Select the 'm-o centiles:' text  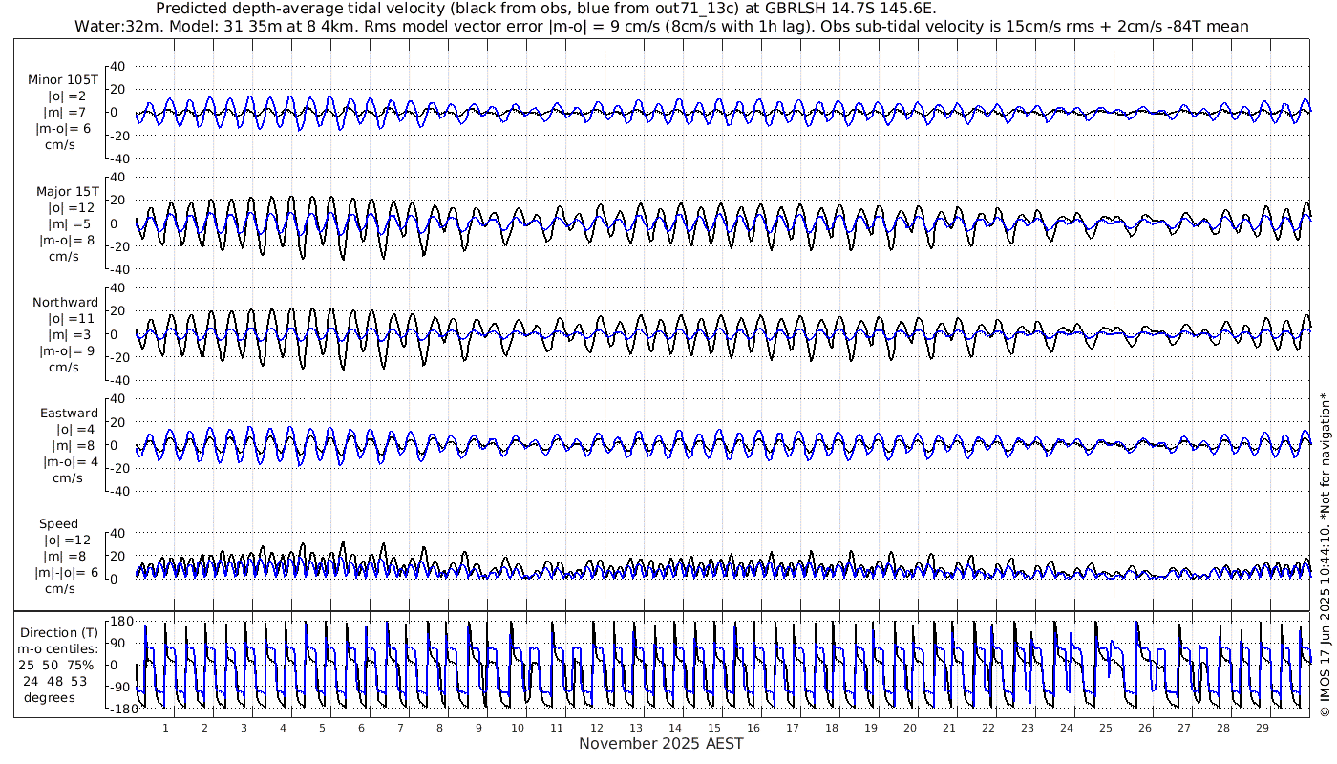click(59, 648)
